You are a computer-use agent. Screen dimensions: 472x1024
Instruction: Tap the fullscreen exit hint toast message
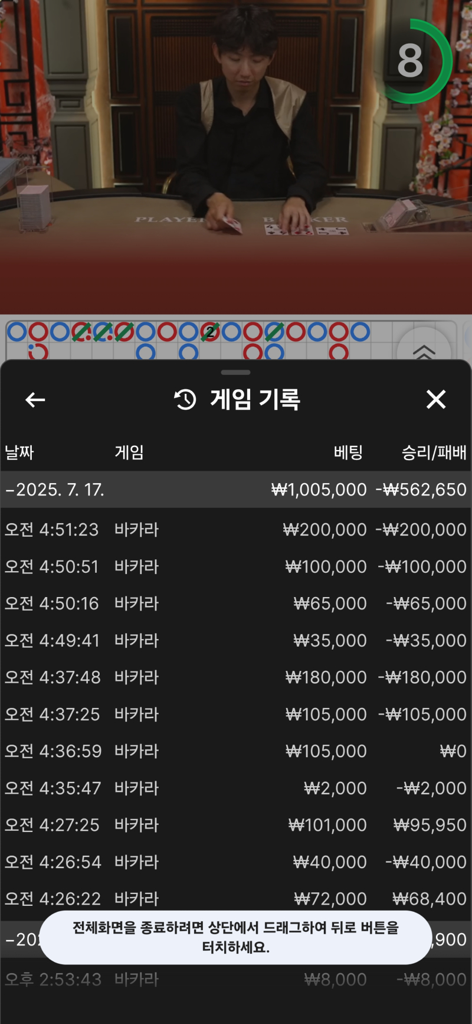point(236,938)
